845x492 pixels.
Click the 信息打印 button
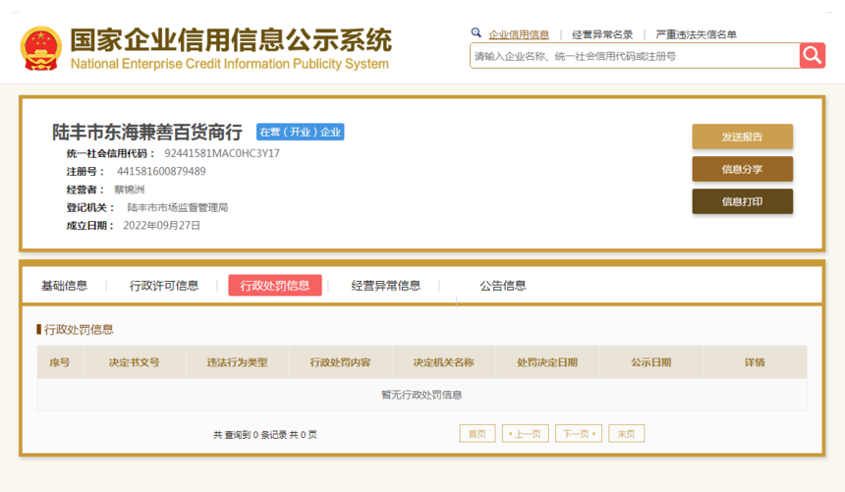pyautogui.click(x=742, y=201)
